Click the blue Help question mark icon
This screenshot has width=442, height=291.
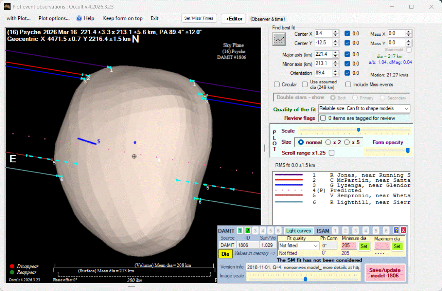tap(79, 18)
